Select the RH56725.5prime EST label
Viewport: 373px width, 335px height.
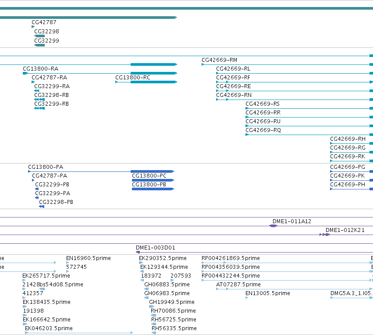174,320
